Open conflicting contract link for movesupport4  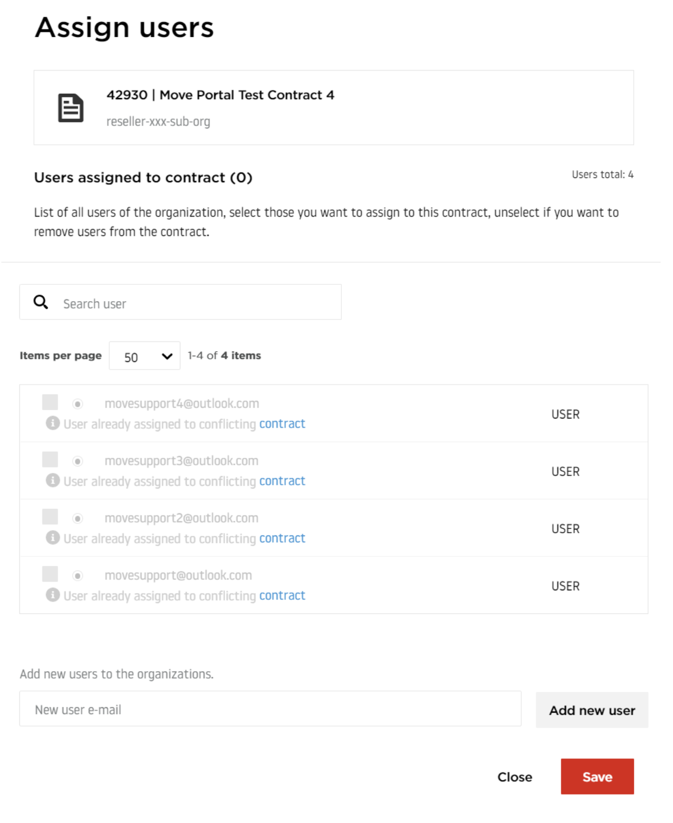(x=282, y=424)
